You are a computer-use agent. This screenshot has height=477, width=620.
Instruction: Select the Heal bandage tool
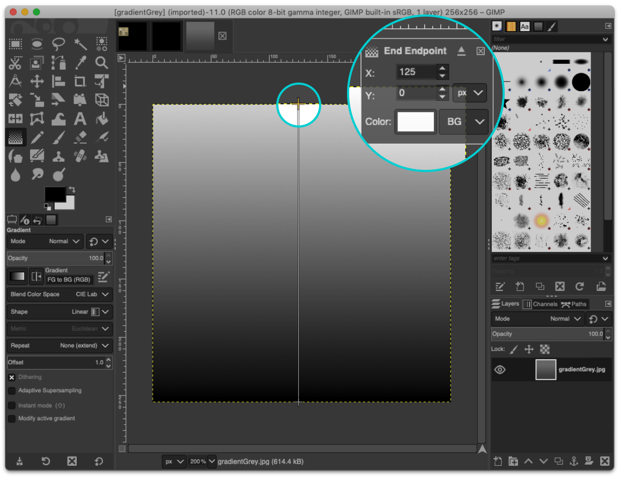click(x=80, y=156)
